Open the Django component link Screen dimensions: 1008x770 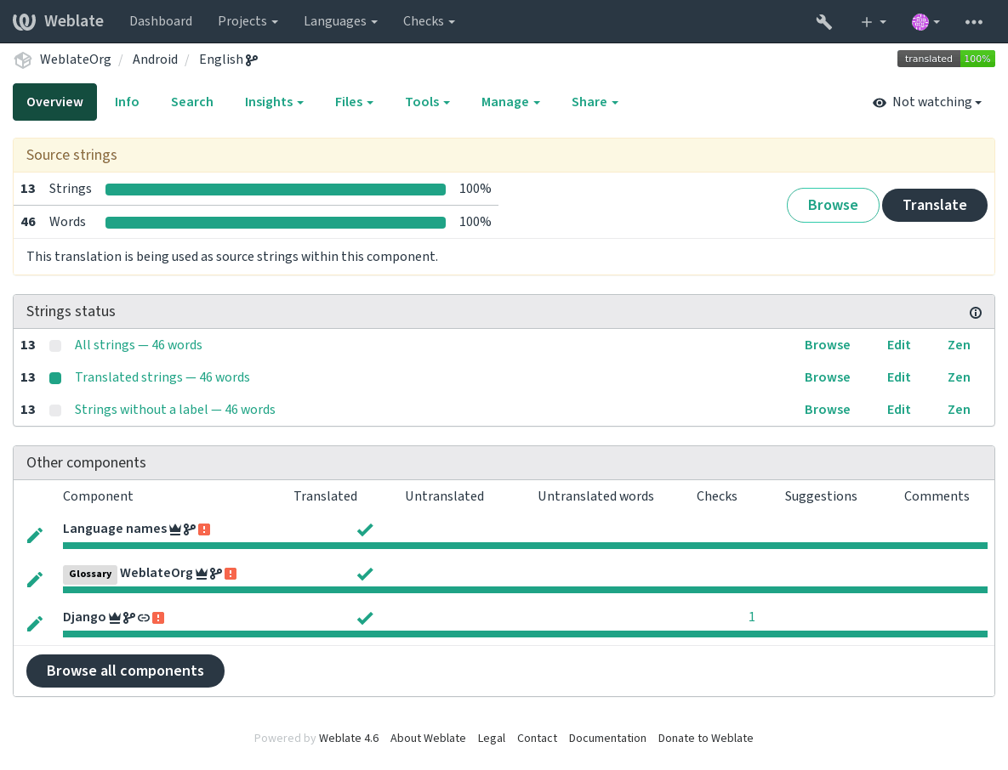point(84,618)
